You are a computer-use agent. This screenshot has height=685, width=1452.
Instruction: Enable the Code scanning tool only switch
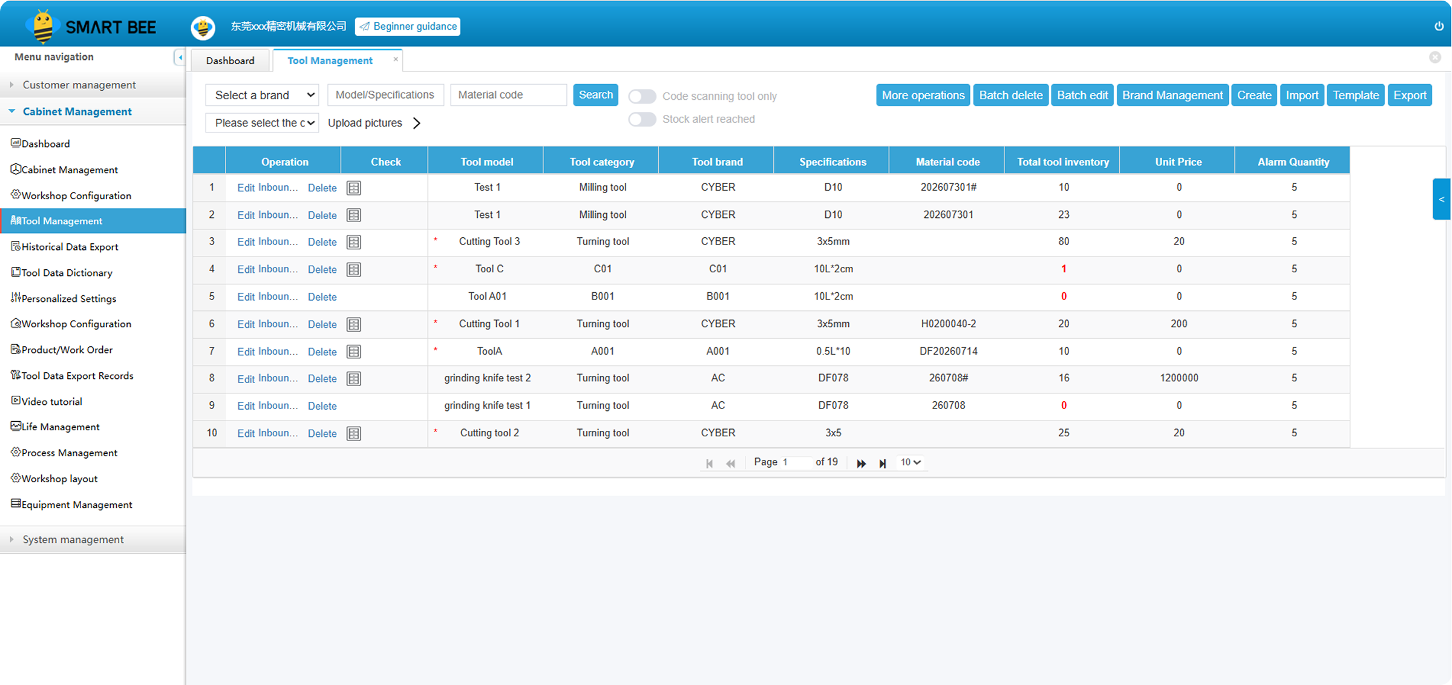pyautogui.click(x=642, y=96)
